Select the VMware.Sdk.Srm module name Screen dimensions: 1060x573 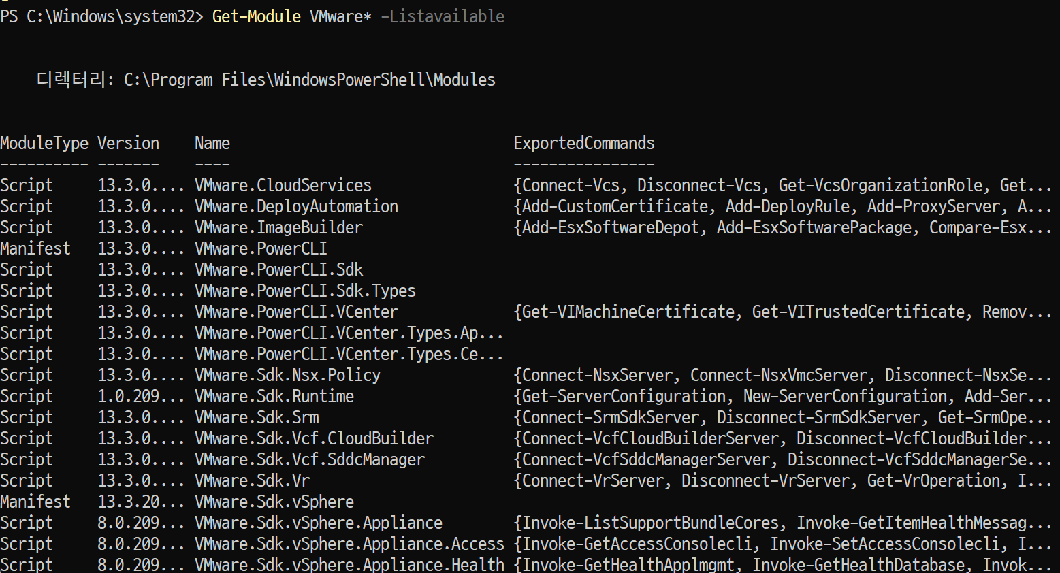[x=257, y=417]
